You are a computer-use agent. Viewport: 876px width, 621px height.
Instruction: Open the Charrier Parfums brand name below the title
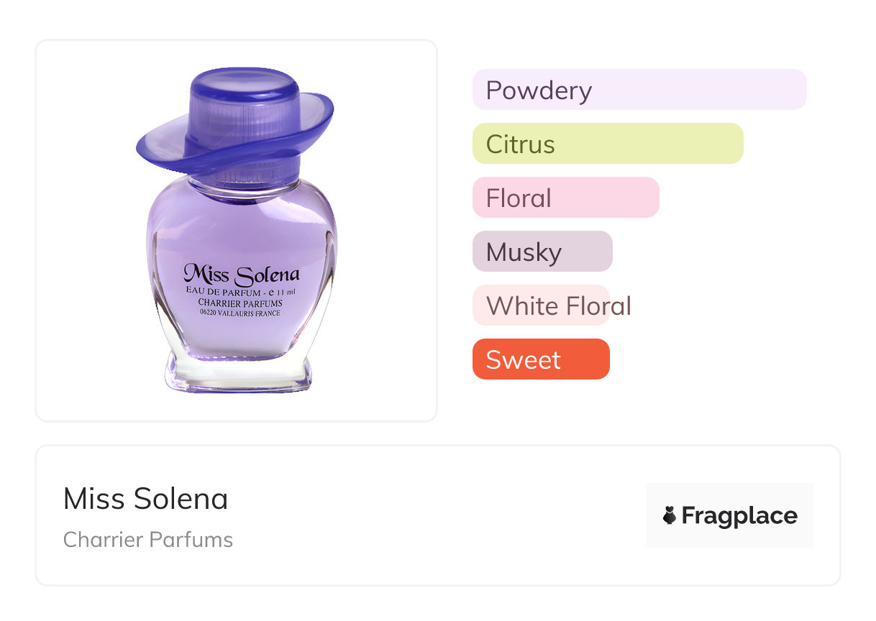point(148,540)
